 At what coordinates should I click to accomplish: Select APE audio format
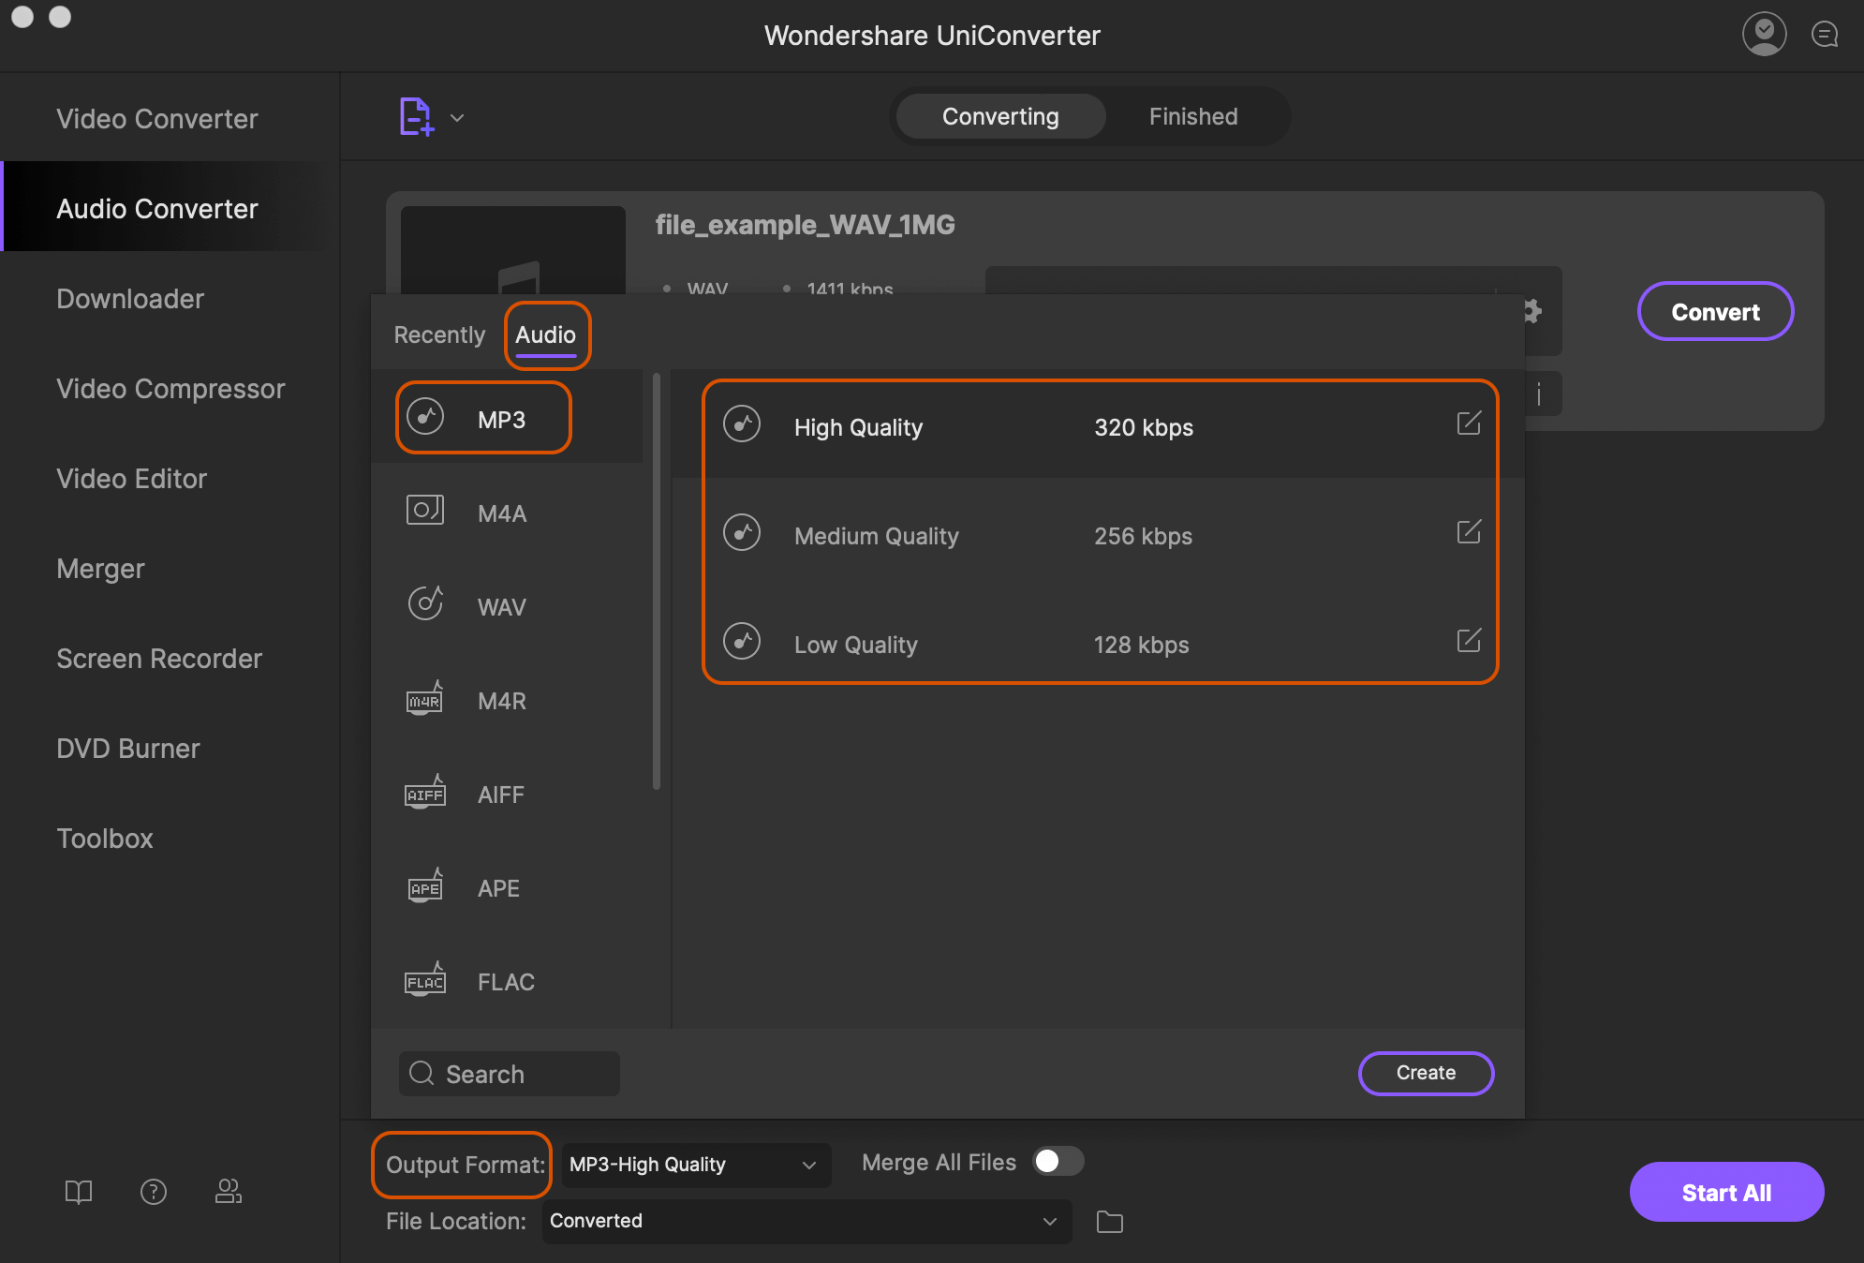point(497,886)
